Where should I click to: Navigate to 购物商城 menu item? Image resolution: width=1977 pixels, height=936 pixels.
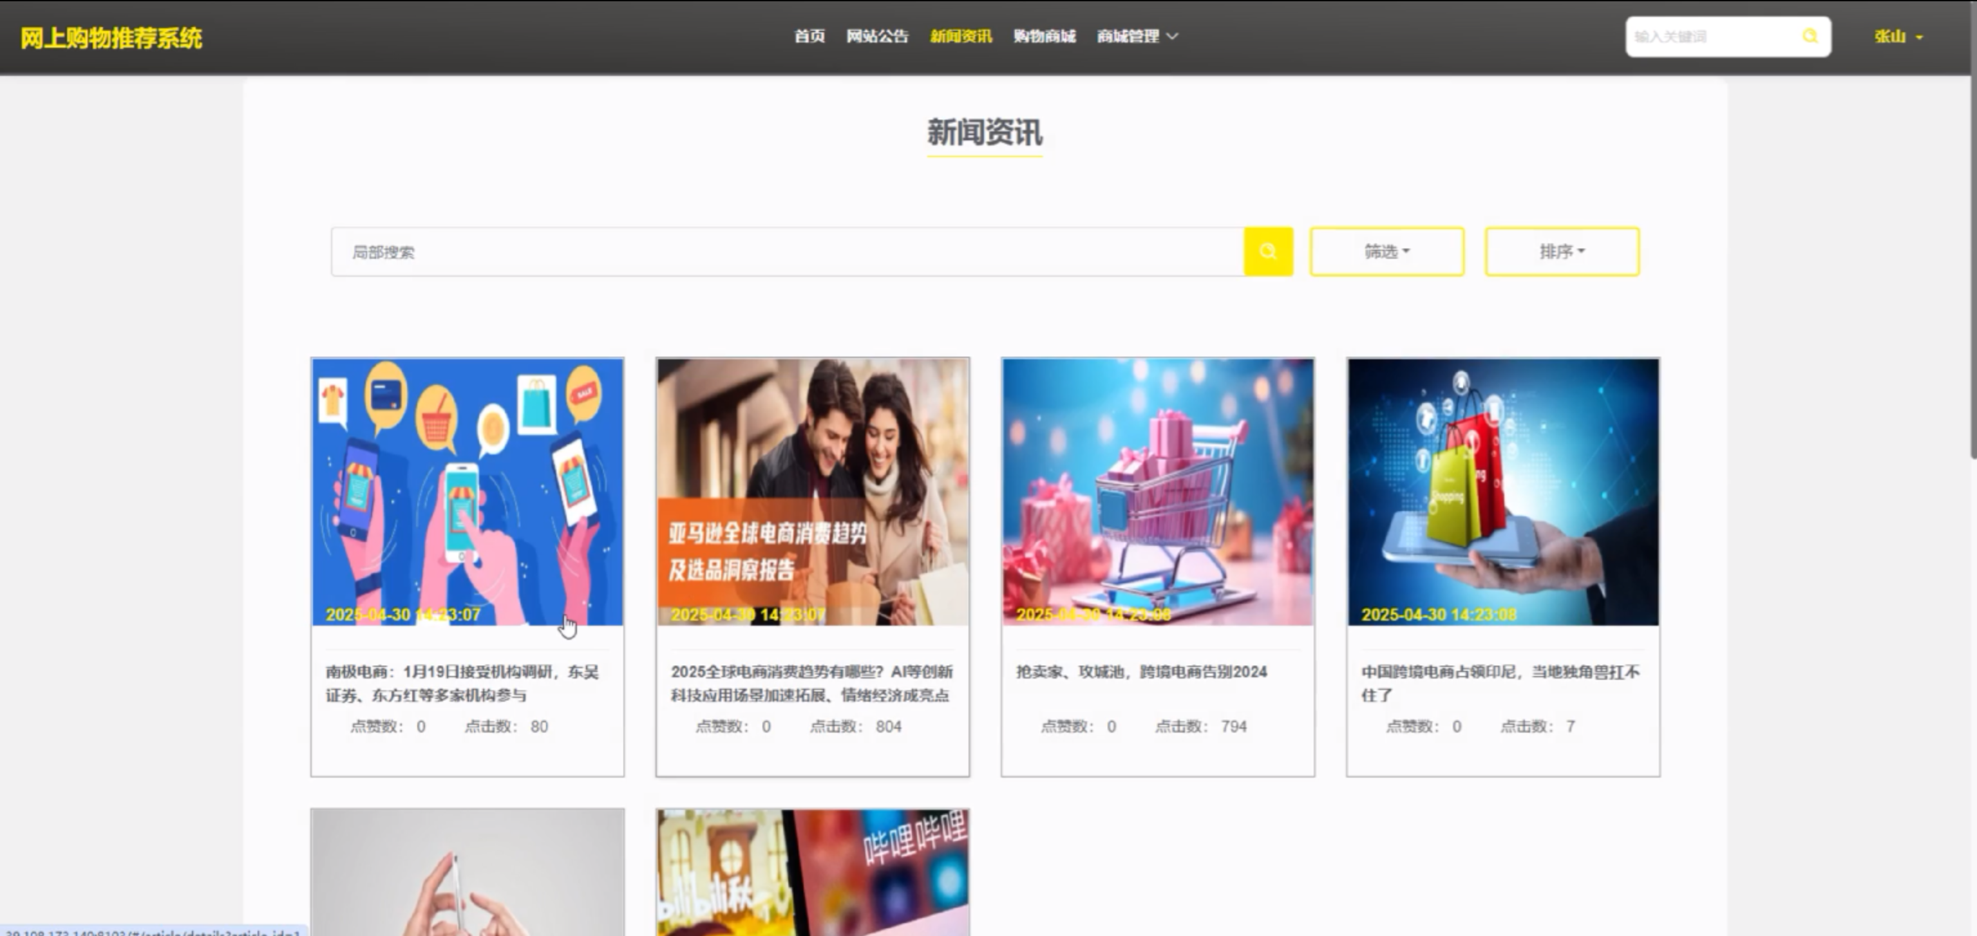(1045, 36)
